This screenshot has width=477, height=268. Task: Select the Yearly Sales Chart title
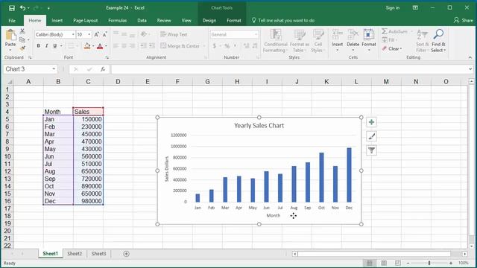[x=259, y=126]
